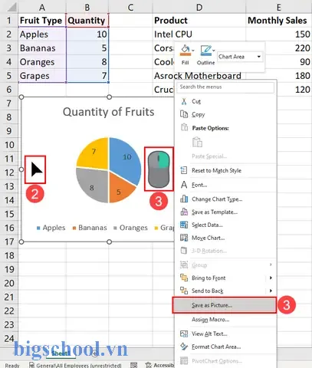Click the Select All corner triangle
This screenshot has width=312, height=368.
(x=11, y=7)
